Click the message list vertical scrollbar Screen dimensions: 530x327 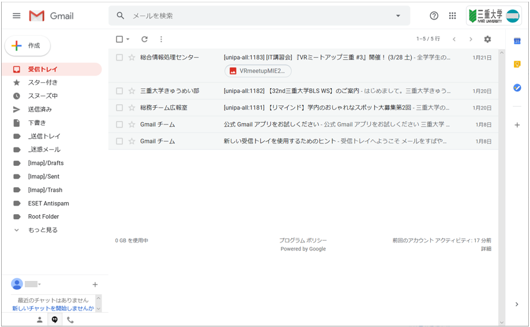[x=502, y=187]
